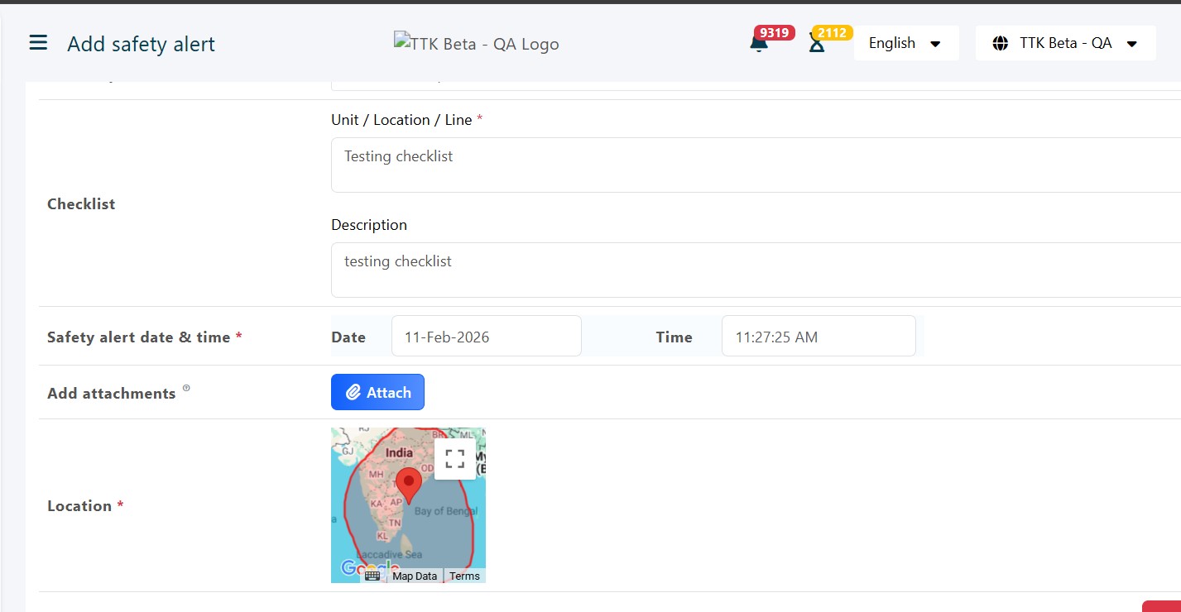The width and height of the screenshot is (1181, 612).
Task: Click the red button at bottom right corner
Action: [1162, 606]
